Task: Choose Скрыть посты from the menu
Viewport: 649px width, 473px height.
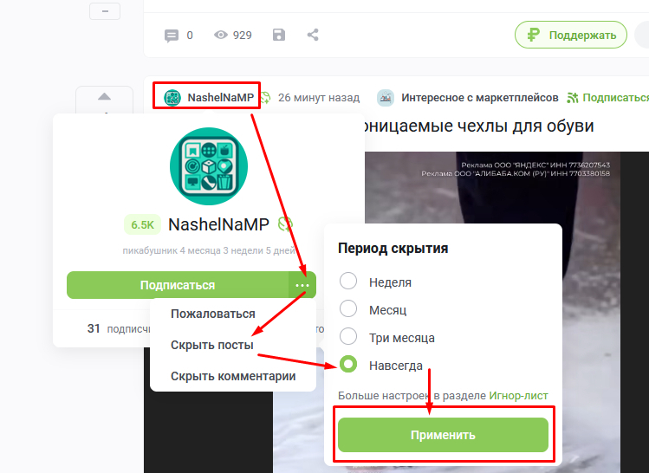Action: point(212,345)
